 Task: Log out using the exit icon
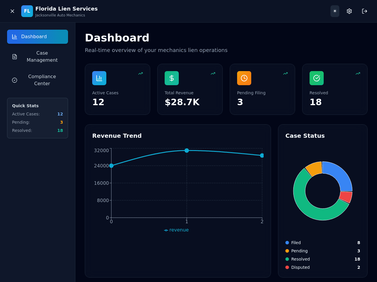[365, 11]
